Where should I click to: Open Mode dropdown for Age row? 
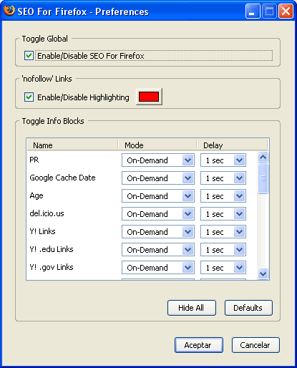click(x=158, y=196)
